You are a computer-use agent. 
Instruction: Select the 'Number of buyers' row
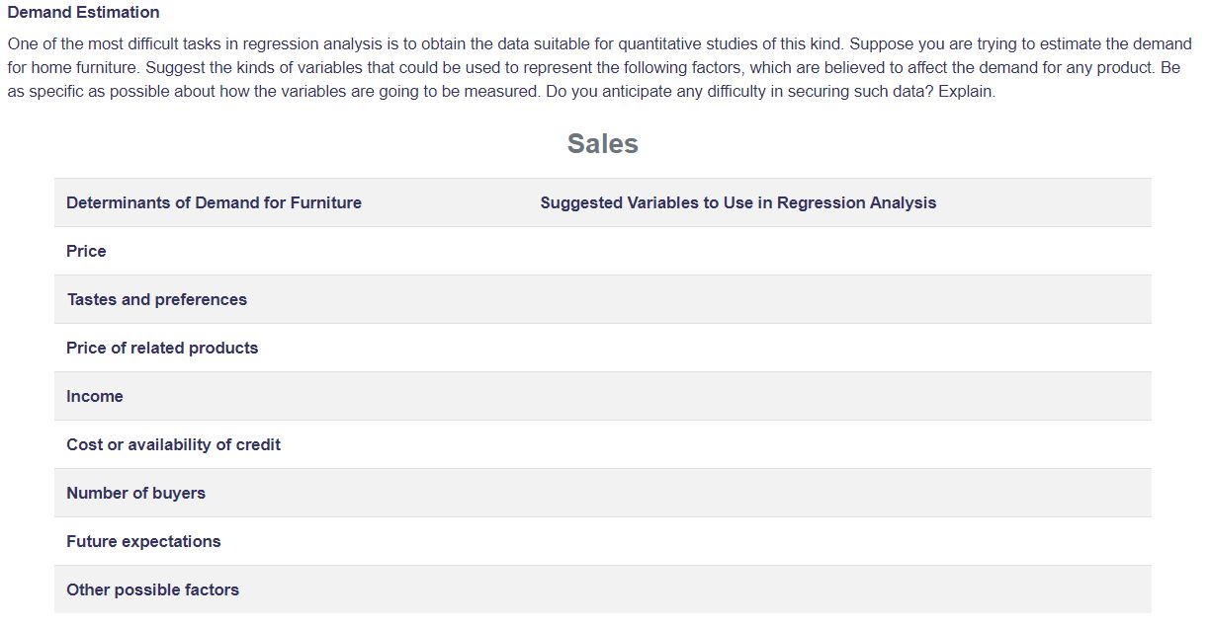[x=603, y=493]
